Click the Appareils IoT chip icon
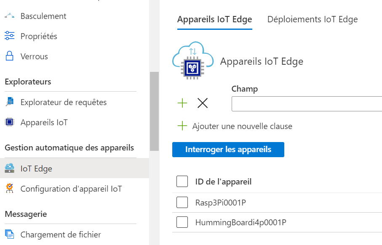 10,122
